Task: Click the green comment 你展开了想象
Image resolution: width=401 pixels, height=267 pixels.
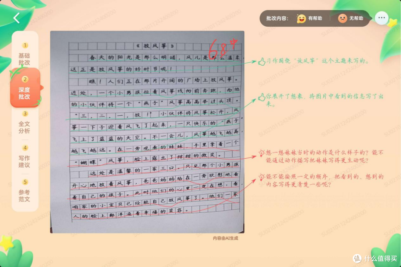Action: tap(325, 100)
